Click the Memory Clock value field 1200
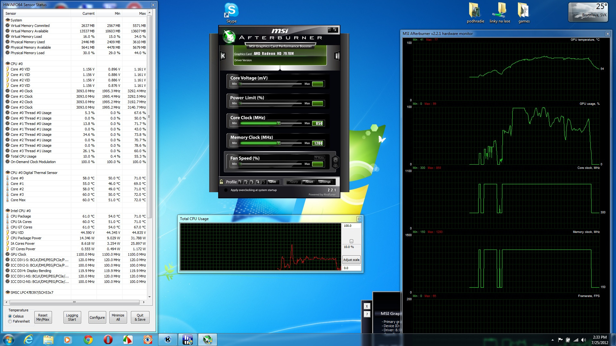This screenshot has height=346, width=616. 318,143
